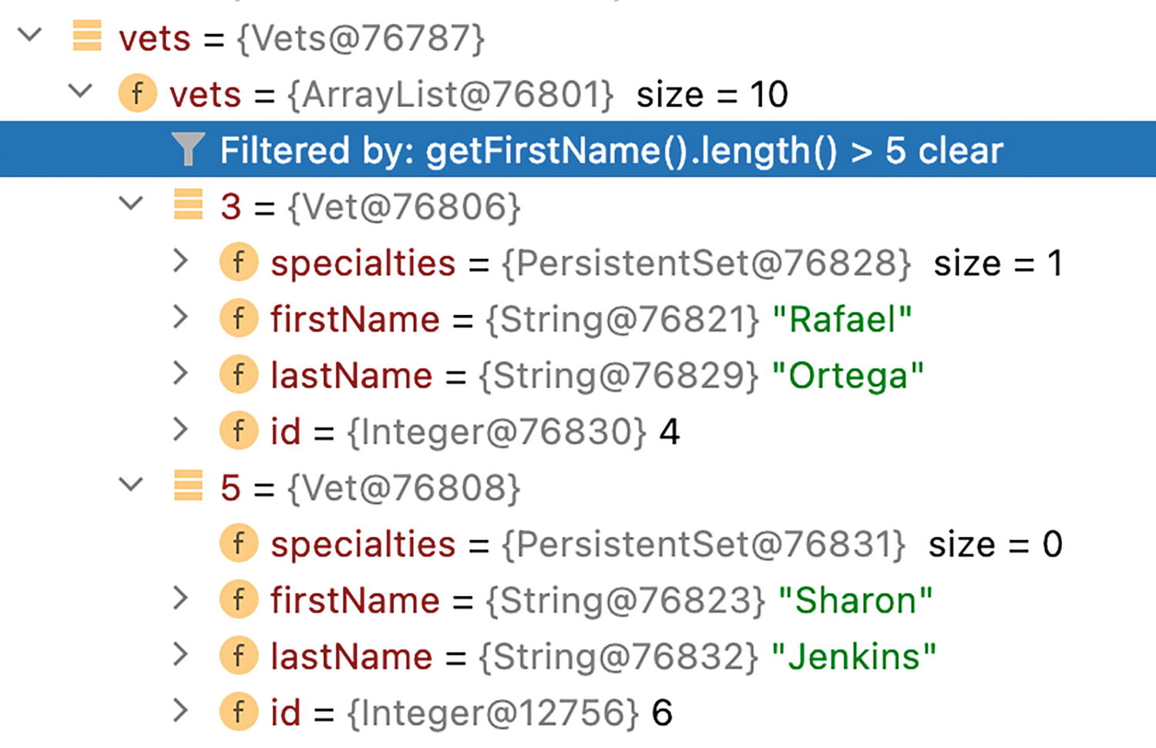Click field icon next to ArrayList vets
Image resolution: width=1156 pixels, height=748 pixels.
(137, 94)
